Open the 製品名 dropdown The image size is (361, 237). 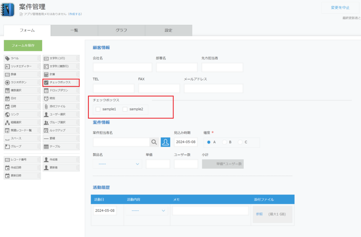pyautogui.click(x=117, y=164)
